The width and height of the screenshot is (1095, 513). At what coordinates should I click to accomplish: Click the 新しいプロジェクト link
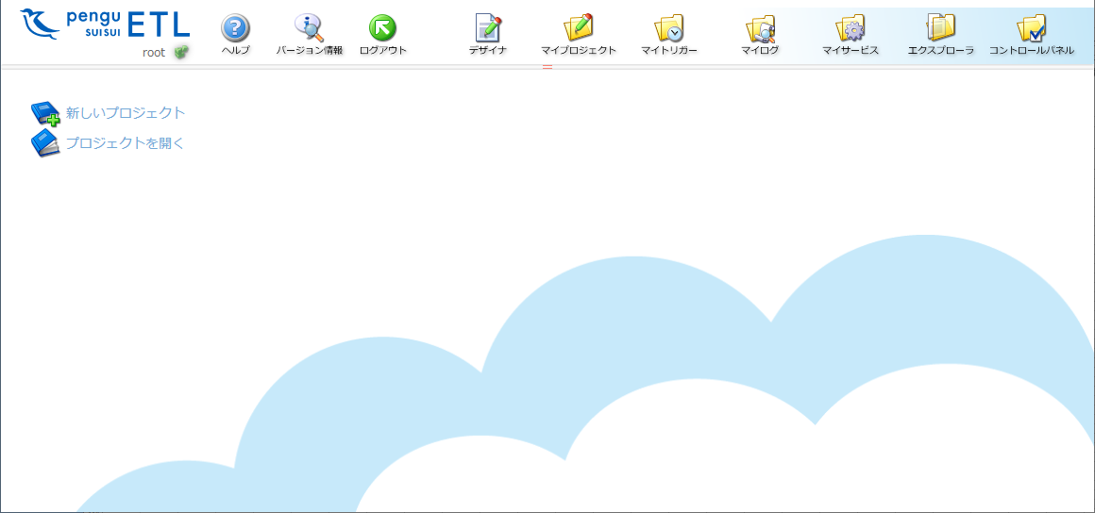(126, 113)
